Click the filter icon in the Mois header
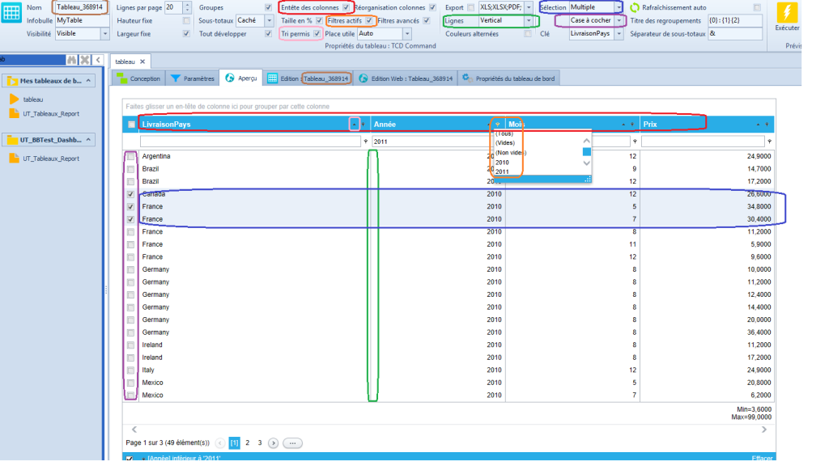Image resolution: width=829 pixels, height=474 pixels. [632, 125]
